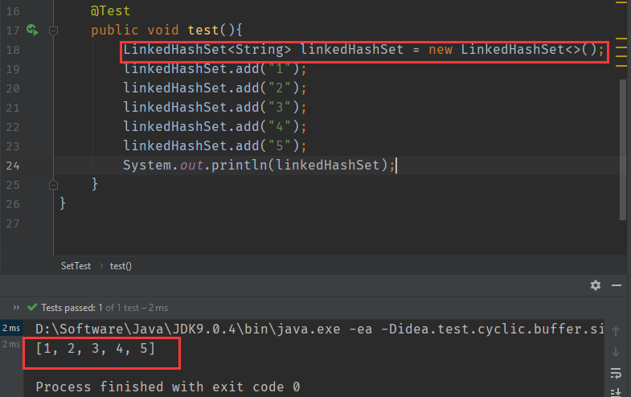This screenshot has width=631, height=397.
Task: Click the yellow warning mark at top of error stripe
Action: pos(621,2)
